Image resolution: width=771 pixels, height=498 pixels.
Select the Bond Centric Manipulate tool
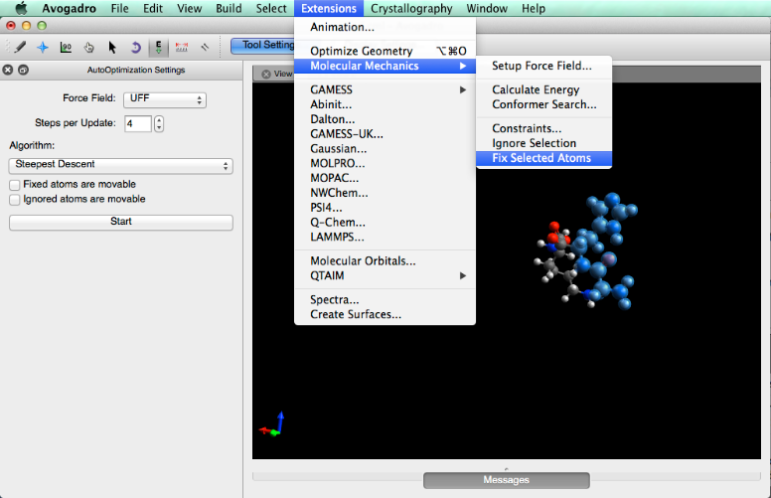click(66, 48)
